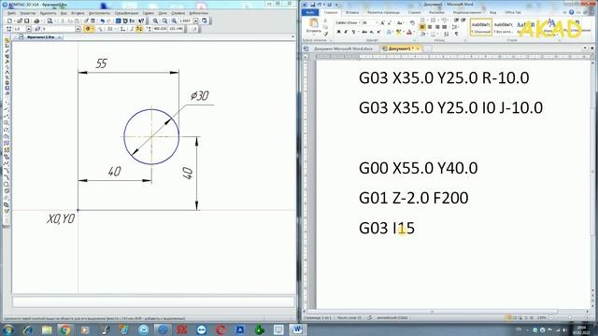598x336 pixels.
Task: Click the Sort icon in Word Paragraph group
Action: 446,34
